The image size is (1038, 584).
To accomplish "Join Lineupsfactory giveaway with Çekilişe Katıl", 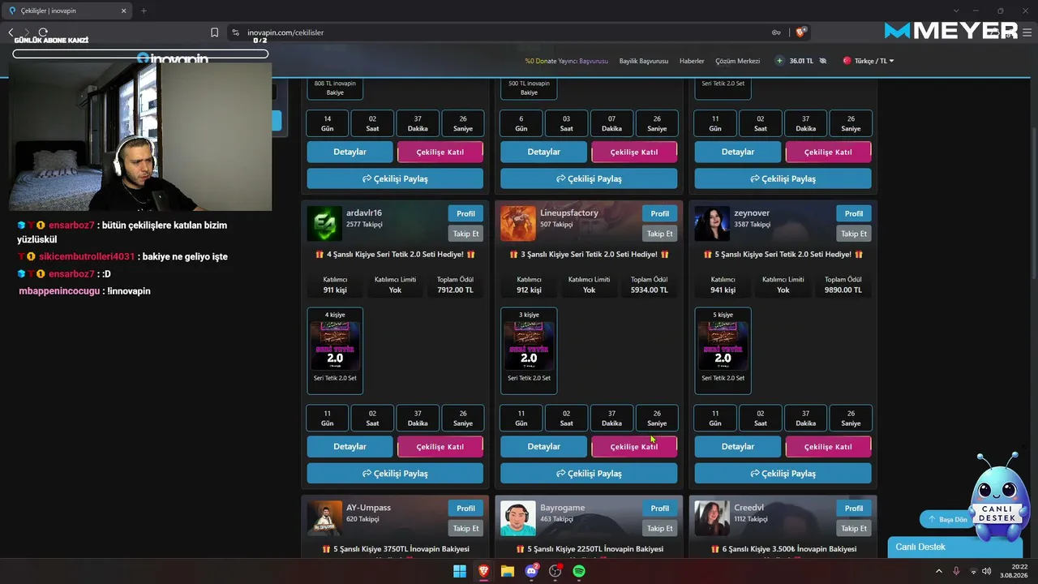I will tap(634, 447).
